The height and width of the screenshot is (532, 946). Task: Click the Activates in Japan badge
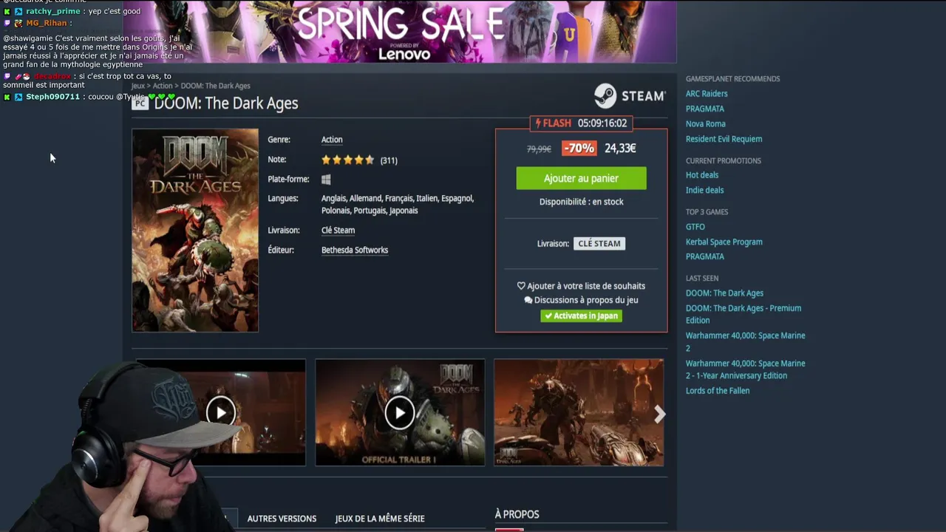coord(581,316)
